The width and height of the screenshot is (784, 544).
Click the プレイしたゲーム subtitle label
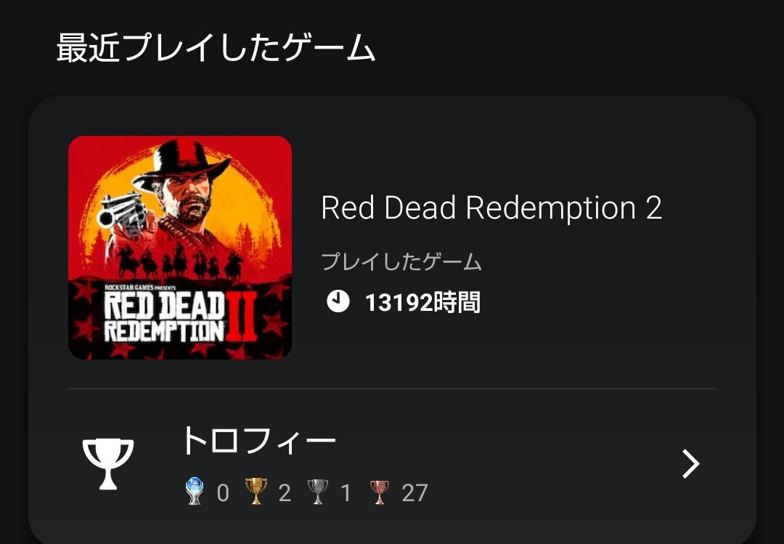pos(401,261)
